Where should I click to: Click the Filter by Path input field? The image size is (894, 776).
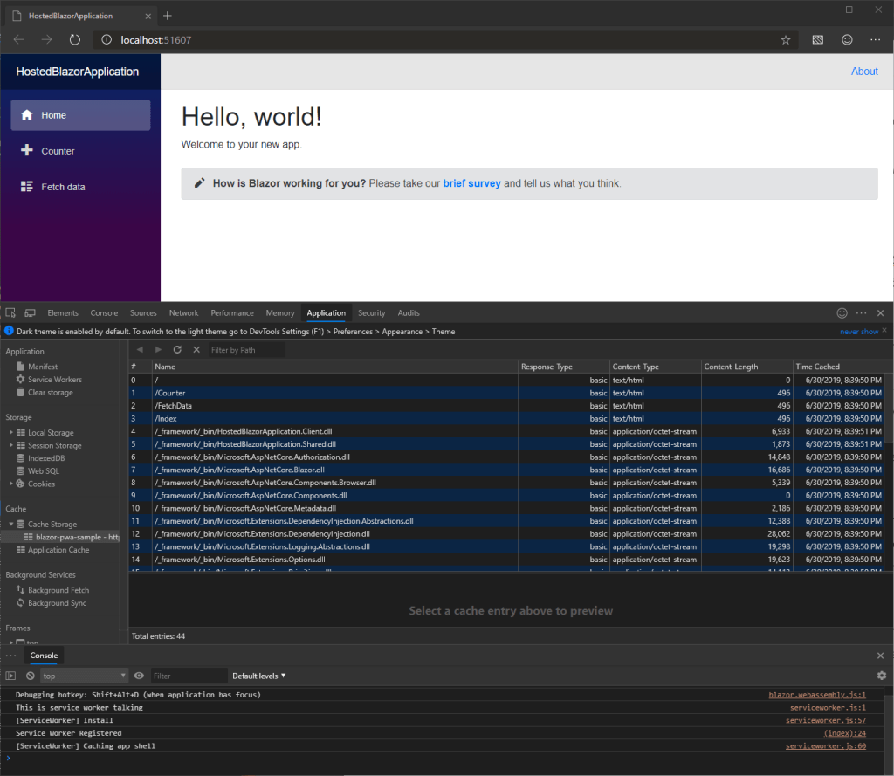pyautogui.click(x=246, y=350)
